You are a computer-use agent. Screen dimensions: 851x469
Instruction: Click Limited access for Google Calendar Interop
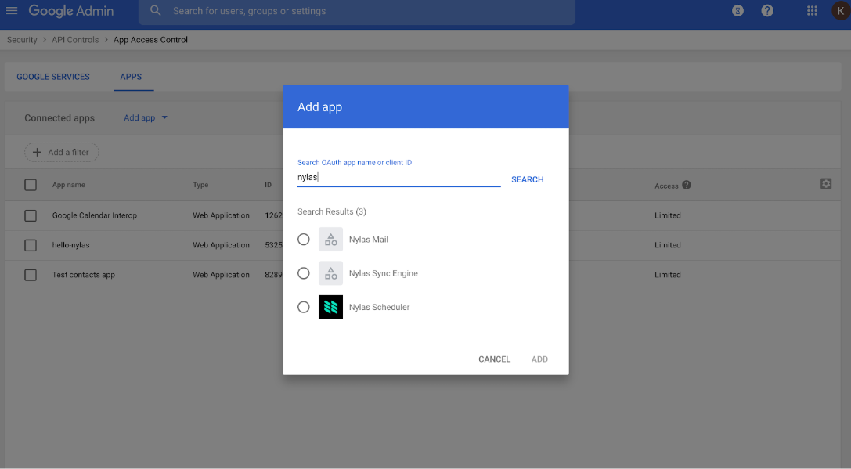[x=668, y=215]
